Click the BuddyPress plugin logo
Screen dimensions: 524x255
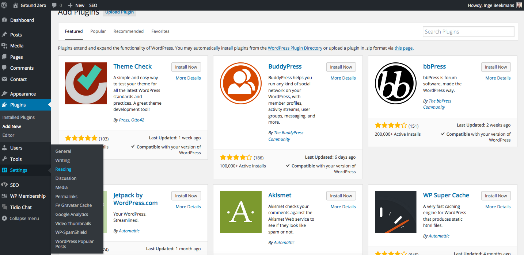pos(241,83)
